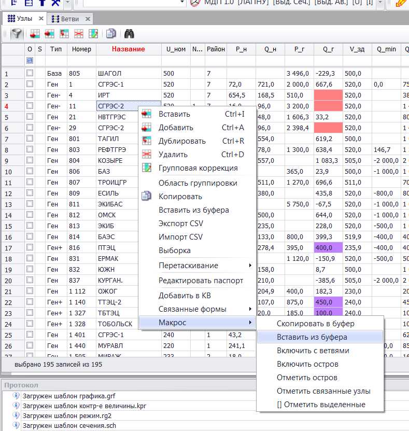This screenshot has height=431, width=409.
Task: Click the copy table toolbar icon
Action: click(111, 34)
